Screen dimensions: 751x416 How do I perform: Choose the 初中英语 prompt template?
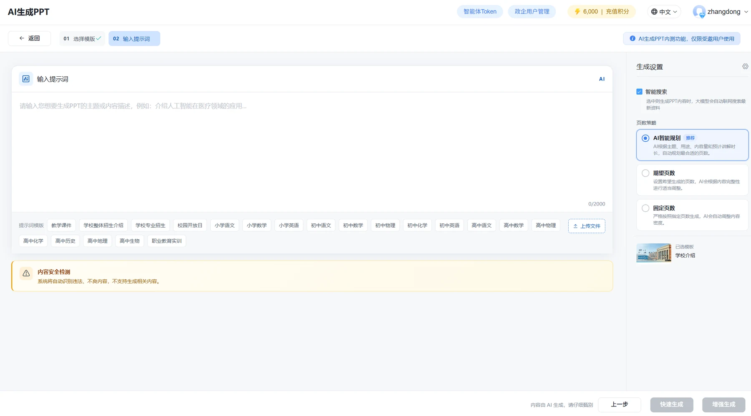coord(449,226)
